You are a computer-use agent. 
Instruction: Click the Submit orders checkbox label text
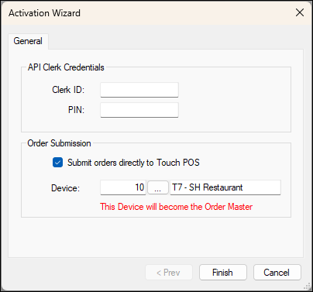pos(133,163)
